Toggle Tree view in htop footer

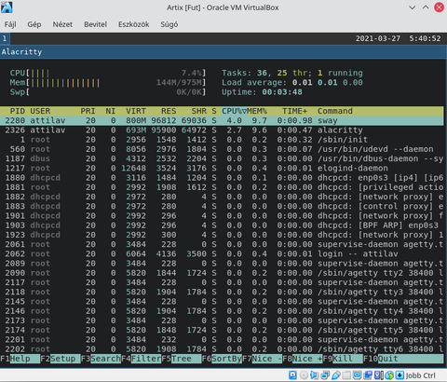click(x=182, y=359)
